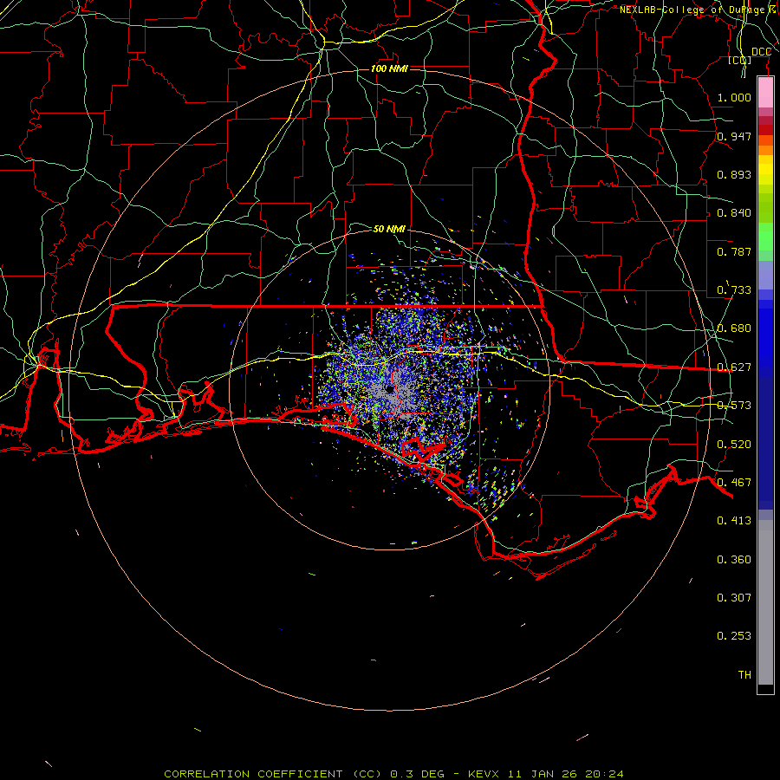Click the 0.360 scale label
The width and height of the screenshot is (780, 780).
pyautogui.click(x=734, y=560)
